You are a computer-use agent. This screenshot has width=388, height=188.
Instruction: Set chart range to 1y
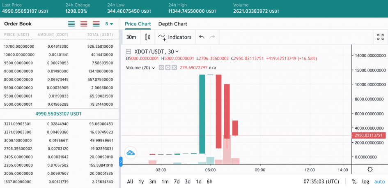(141, 181)
